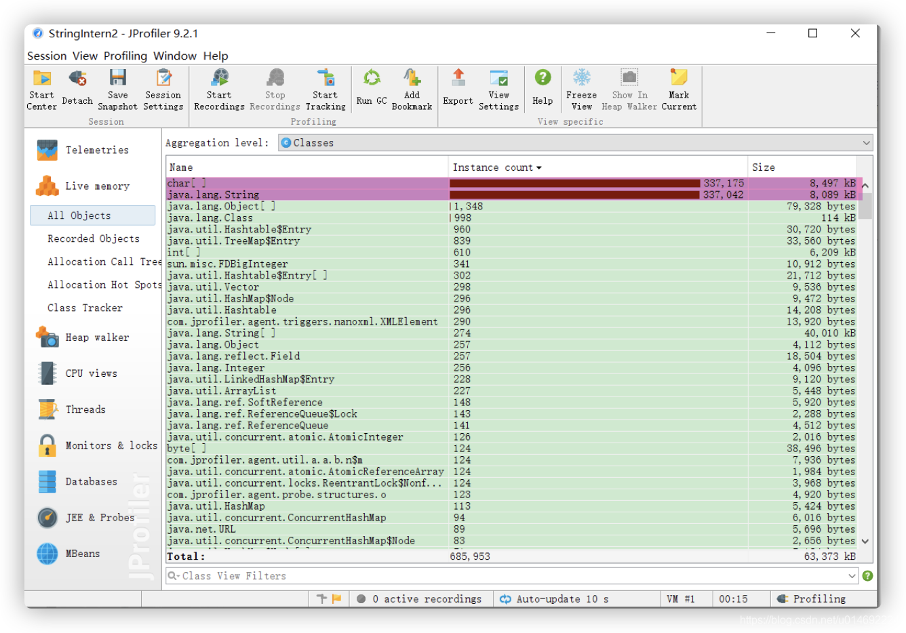Select the Allocation Hot Spots view
Viewport: 906px width, 633px height.
point(104,284)
